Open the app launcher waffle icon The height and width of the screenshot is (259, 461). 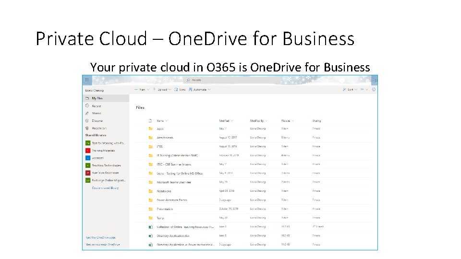(x=87, y=80)
